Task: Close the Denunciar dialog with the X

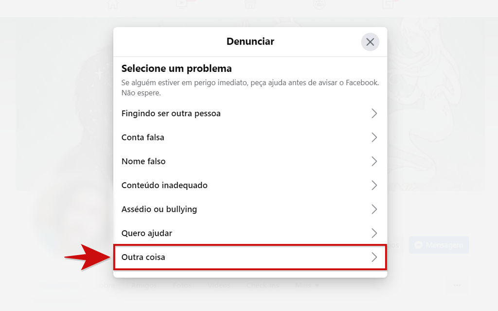Action: pyautogui.click(x=370, y=42)
